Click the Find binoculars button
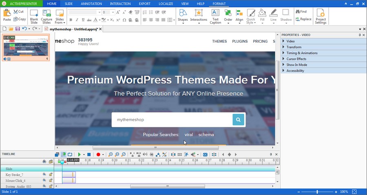 (x=301, y=11)
